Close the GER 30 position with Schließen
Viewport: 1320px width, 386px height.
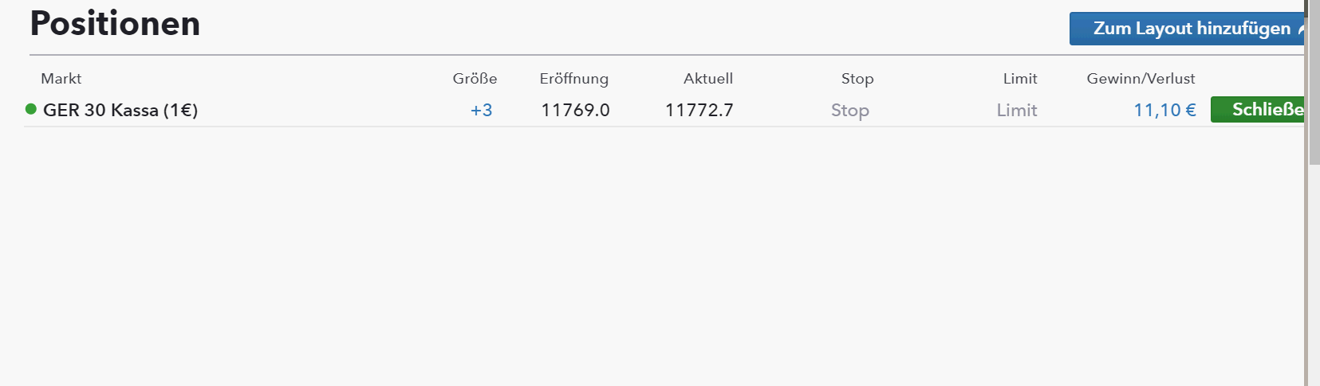(1259, 110)
